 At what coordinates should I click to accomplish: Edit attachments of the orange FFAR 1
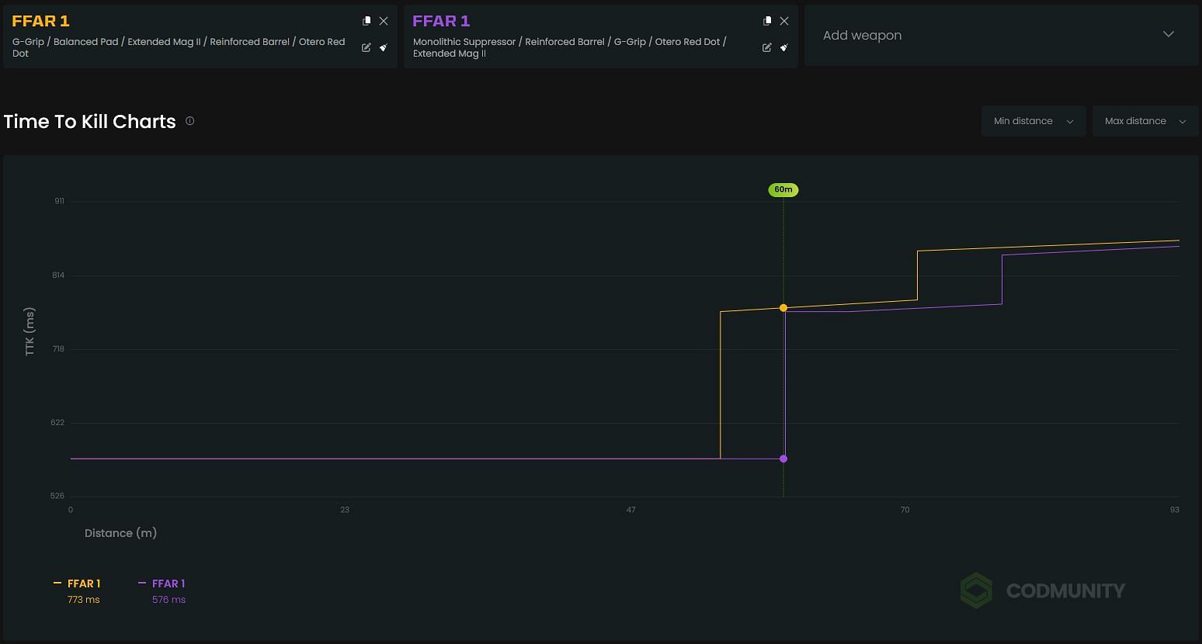[x=367, y=47]
